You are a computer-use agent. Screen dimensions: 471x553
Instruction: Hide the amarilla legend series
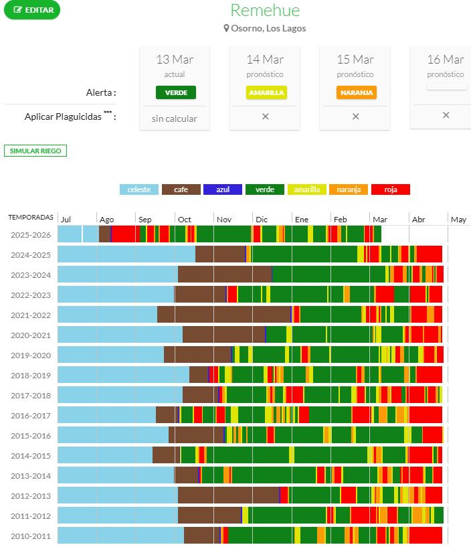(x=307, y=189)
